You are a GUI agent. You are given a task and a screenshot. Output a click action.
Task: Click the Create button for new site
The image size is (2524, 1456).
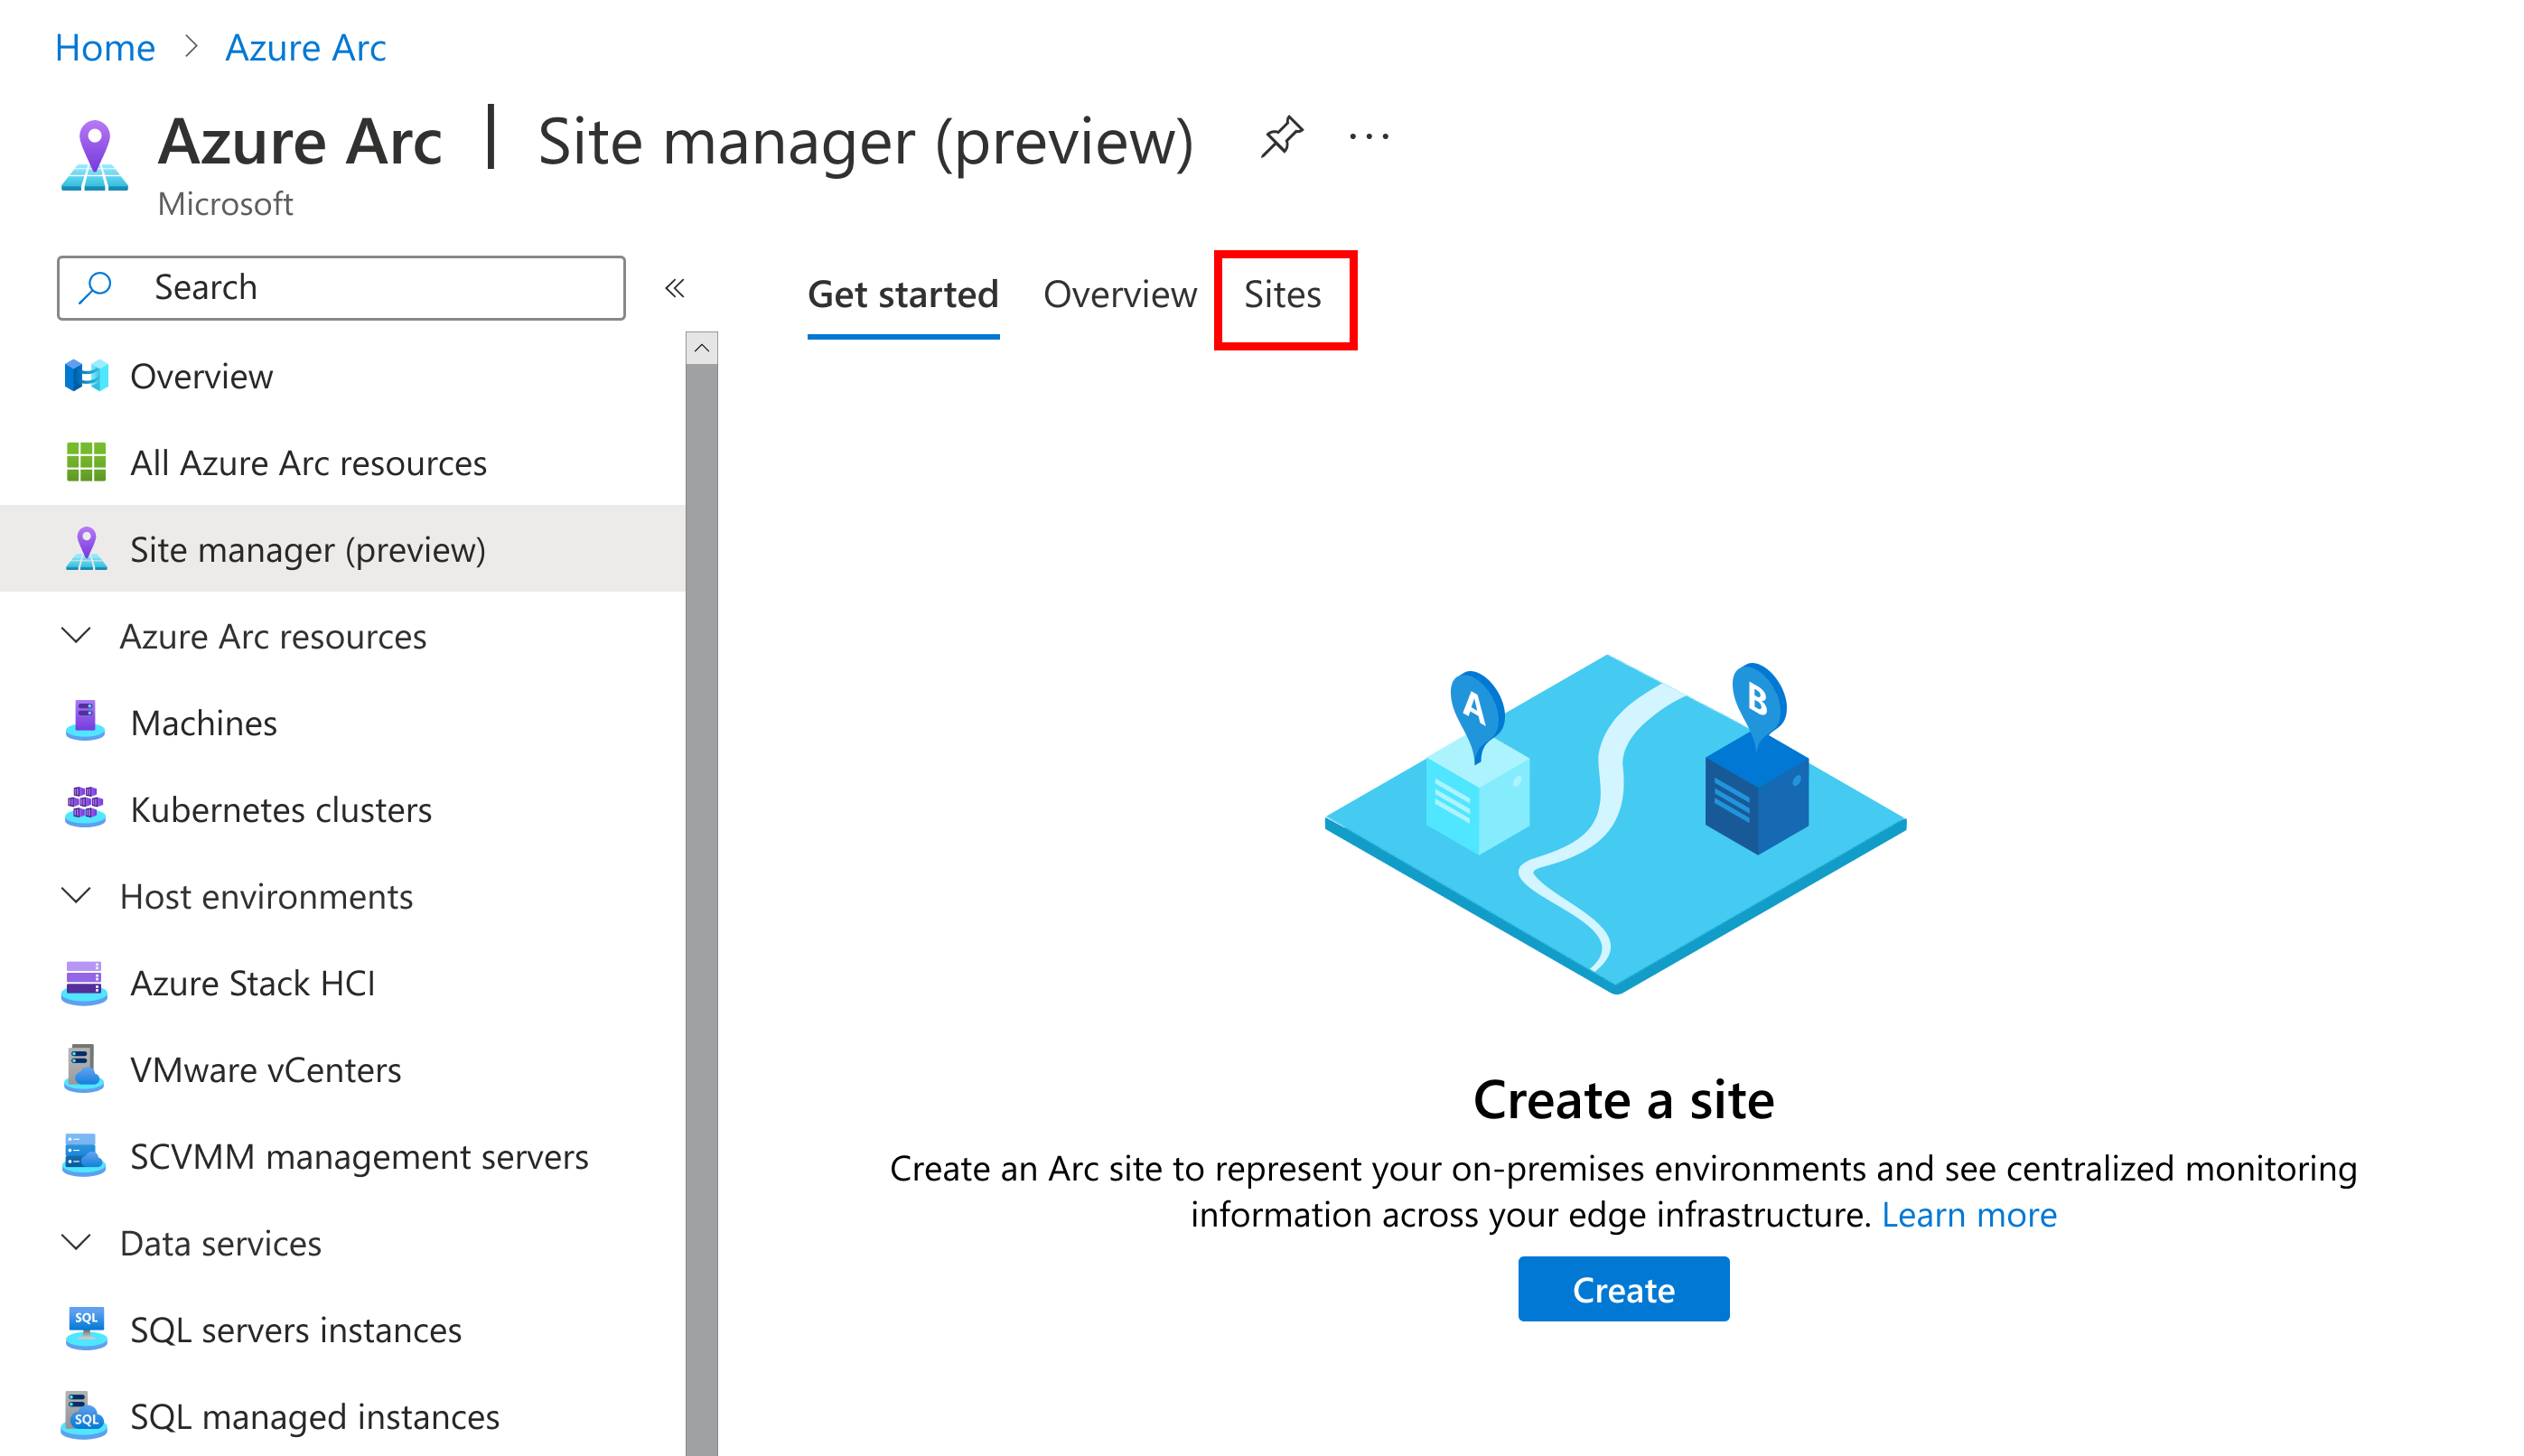1622,1290
